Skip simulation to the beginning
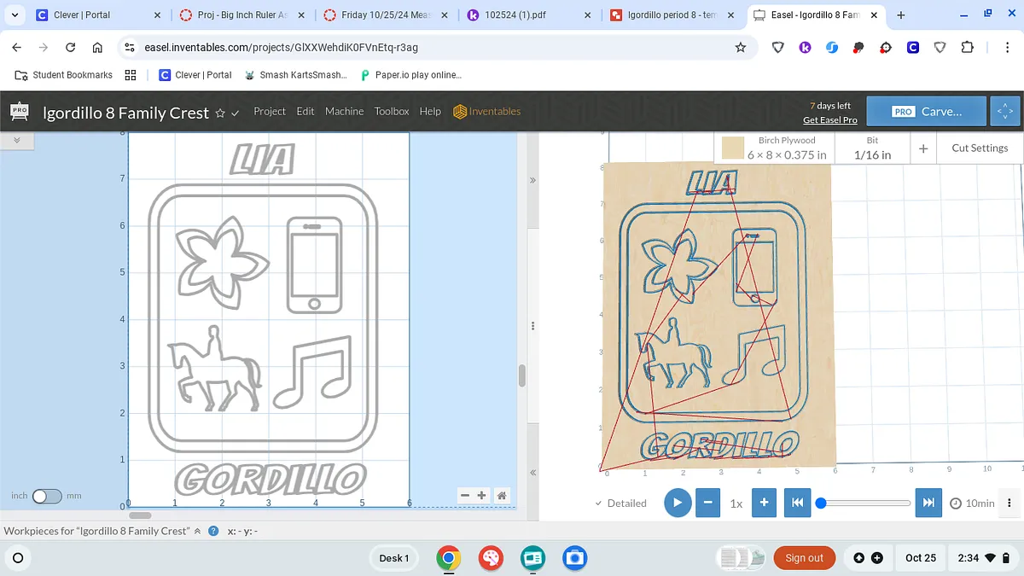1024x576 pixels. click(796, 503)
